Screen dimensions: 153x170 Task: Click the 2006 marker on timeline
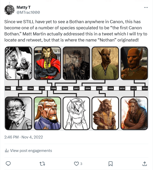[x=99, y=88]
